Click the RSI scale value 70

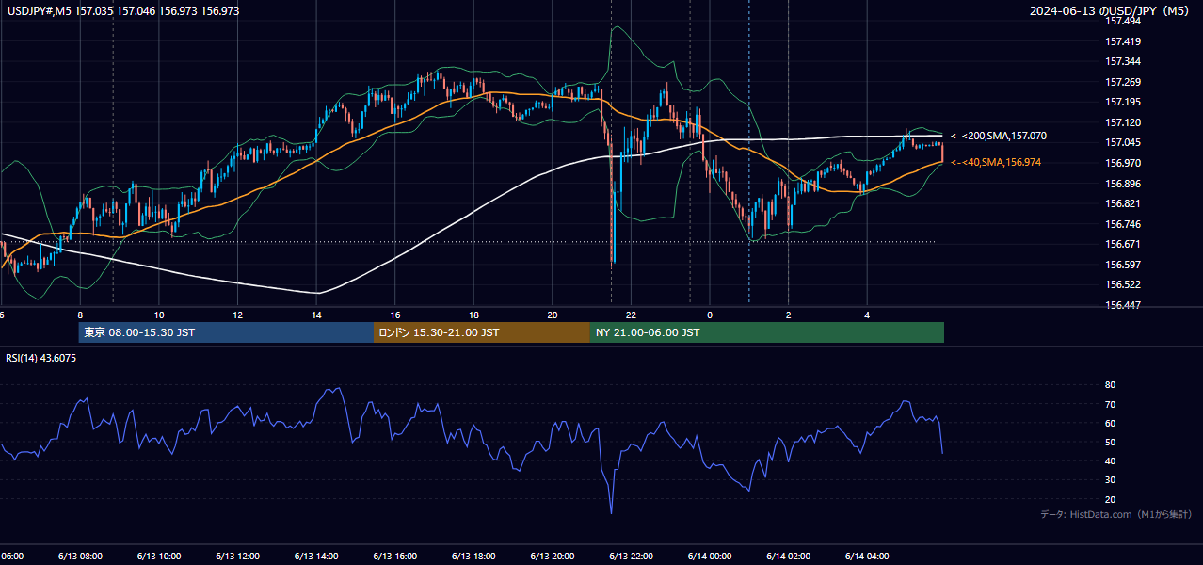click(x=1111, y=404)
